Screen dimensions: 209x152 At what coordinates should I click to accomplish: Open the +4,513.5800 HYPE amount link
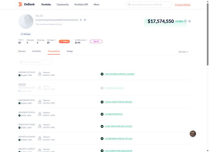point(118,151)
